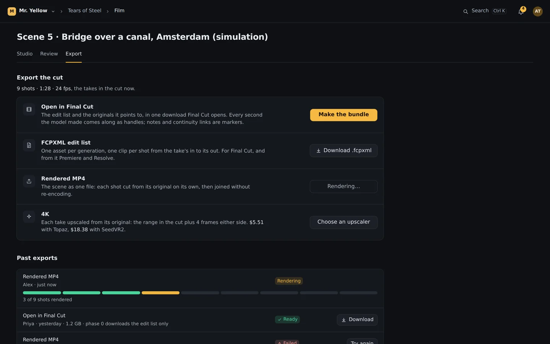Click the search magnifier icon
Screen dimensions: 550x344
pos(466,11)
